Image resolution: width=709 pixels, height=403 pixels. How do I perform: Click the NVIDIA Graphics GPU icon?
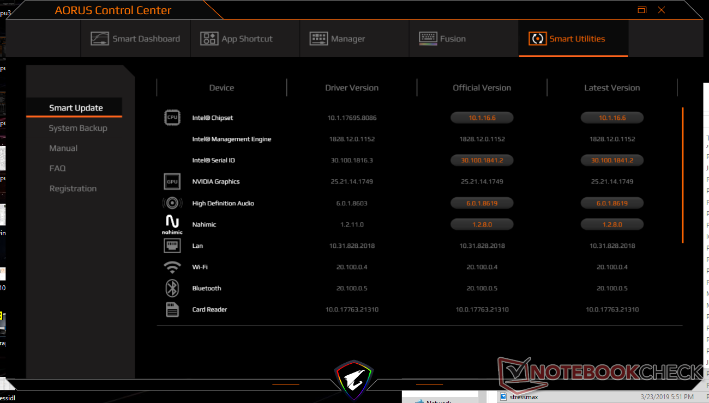(x=172, y=181)
